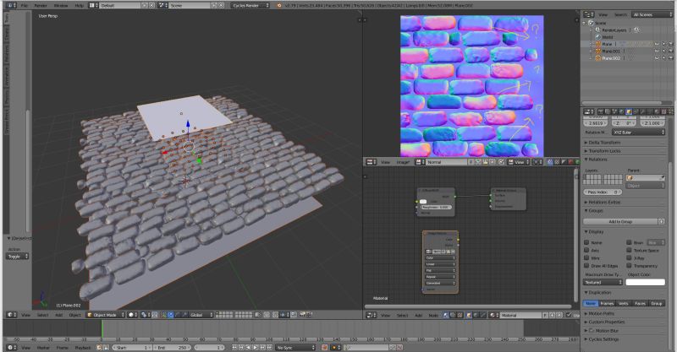
Task: Enable the Draw All Edges checkbox
Action: coord(586,266)
